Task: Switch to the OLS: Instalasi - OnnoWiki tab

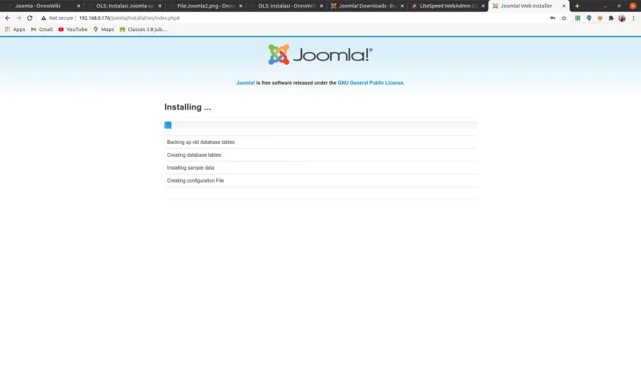Action: 287,6
